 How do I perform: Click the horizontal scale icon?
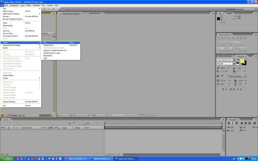tap(235, 81)
